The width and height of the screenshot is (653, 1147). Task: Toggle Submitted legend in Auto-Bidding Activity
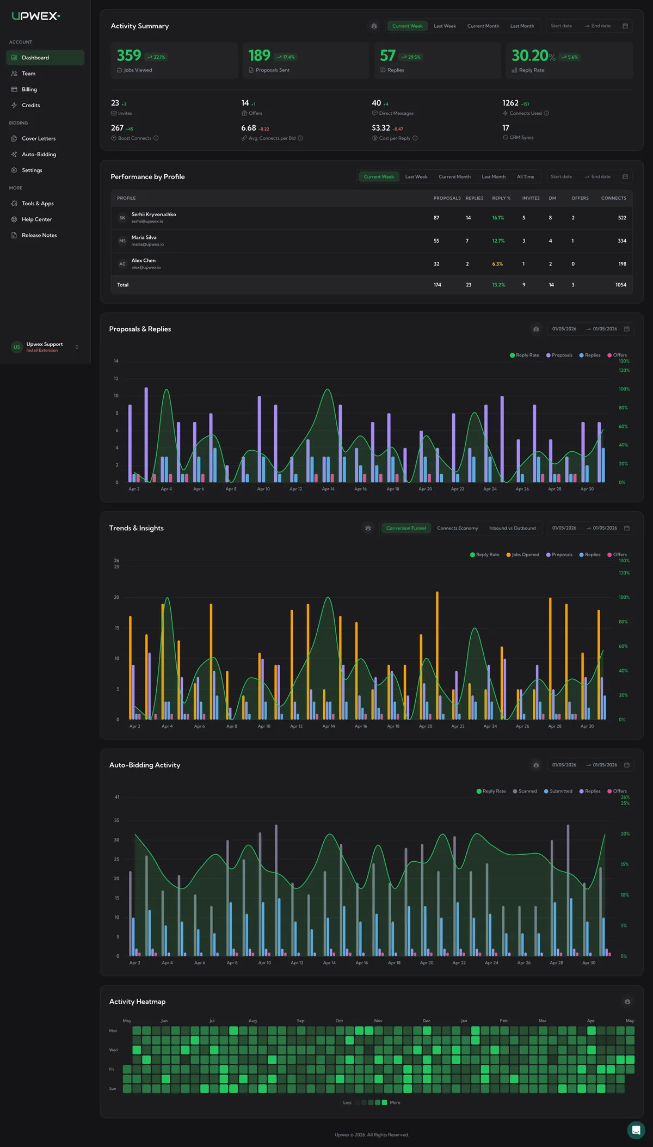pyautogui.click(x=558, y=791)
